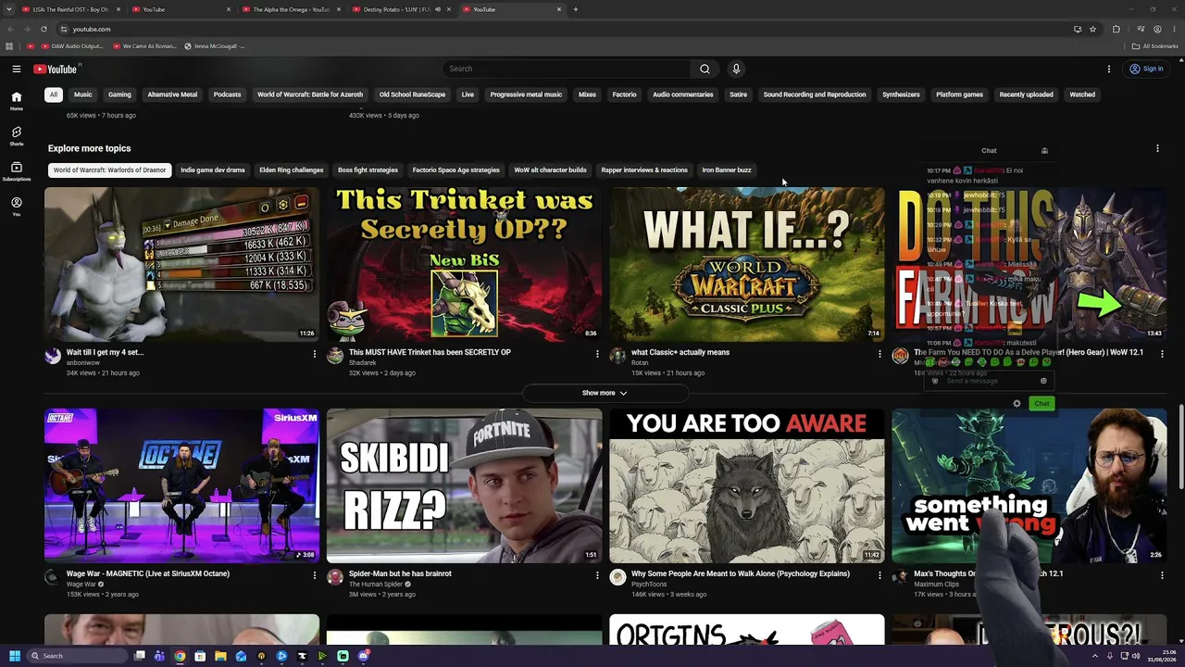Open the YouTube guide hamburger menu

pos(17,69)
